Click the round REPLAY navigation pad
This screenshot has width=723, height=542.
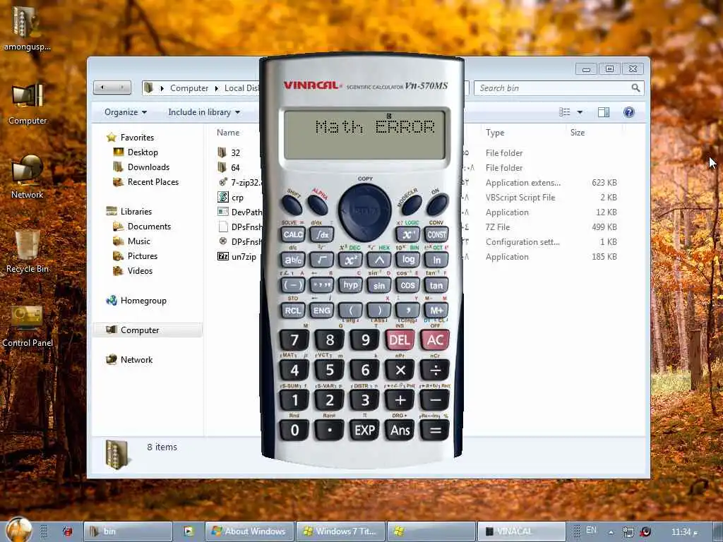click(x=365, y=212)
